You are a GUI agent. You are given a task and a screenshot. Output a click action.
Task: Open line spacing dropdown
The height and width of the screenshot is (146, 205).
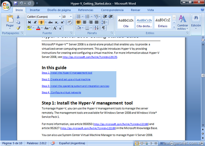(104, 22)
